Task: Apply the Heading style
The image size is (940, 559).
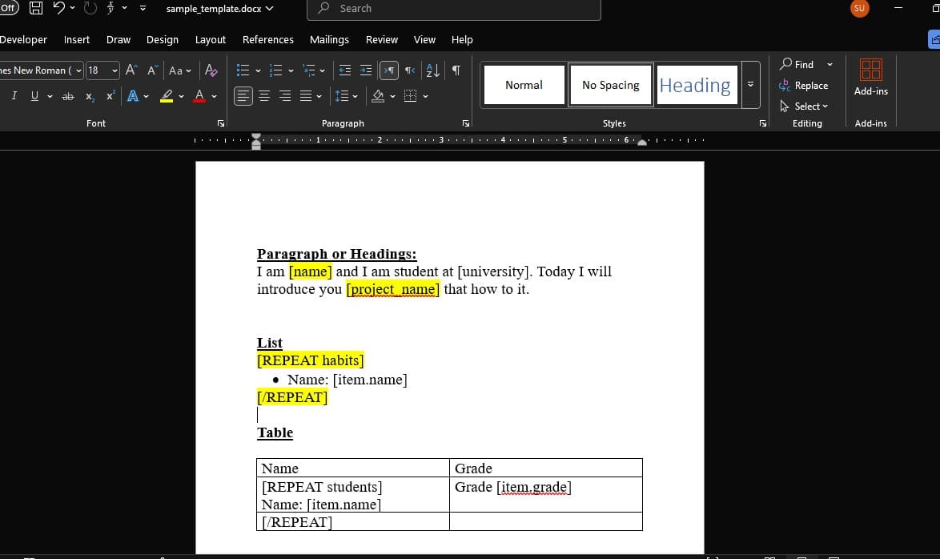Action: tap(696, 84)
